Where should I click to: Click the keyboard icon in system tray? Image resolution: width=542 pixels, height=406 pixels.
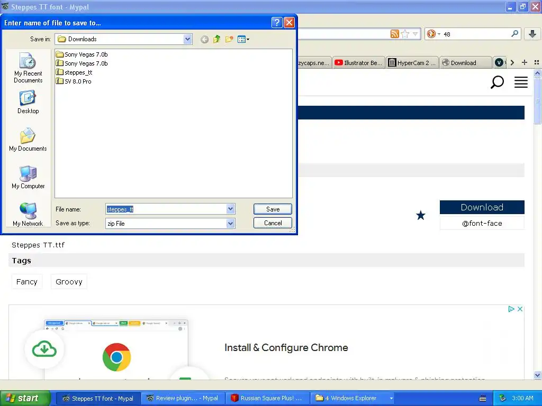click(x=483, y=399)
